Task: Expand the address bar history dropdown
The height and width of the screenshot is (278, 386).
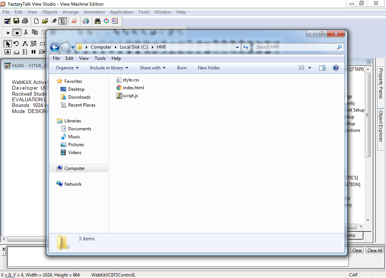Action: point(237,47)
